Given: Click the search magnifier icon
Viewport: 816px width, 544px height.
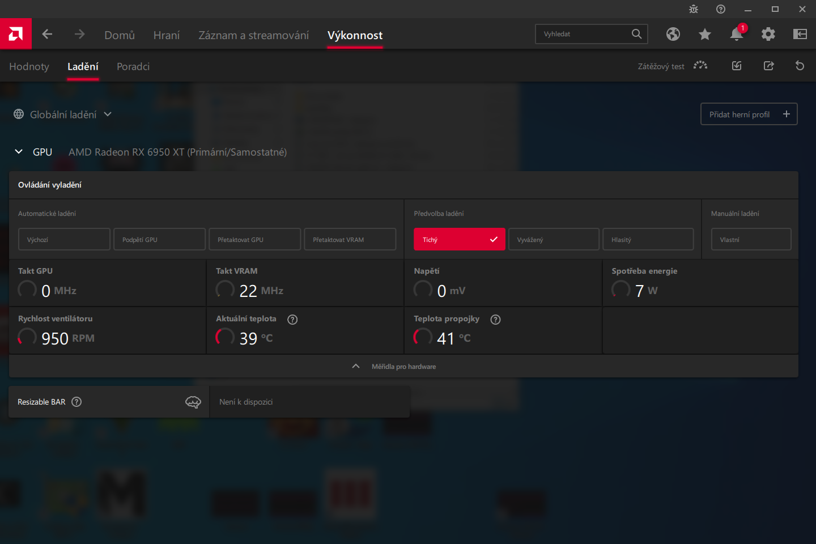Looking at the screenshot, I should click(x=636, y=34).
